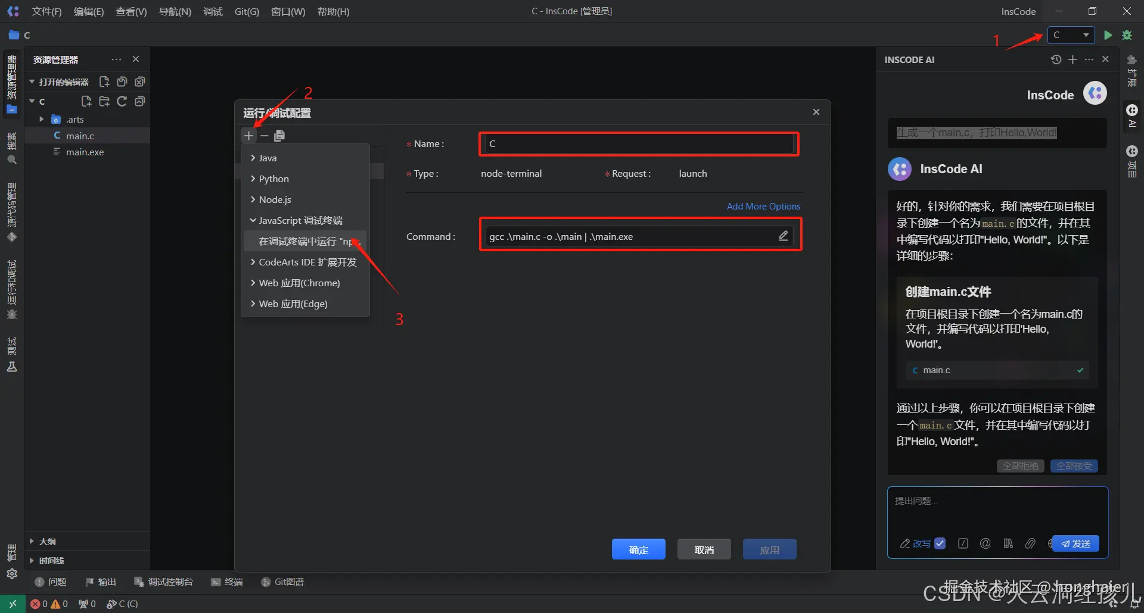Open the 查看(V) menu

(131, 11)
